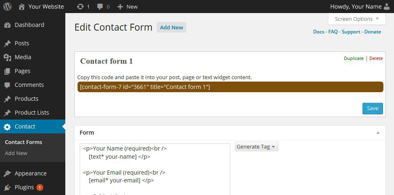Open the Appearance menu
Viewport: 394px width, 195px height.
pyautogui.click(x=30, y=173)
